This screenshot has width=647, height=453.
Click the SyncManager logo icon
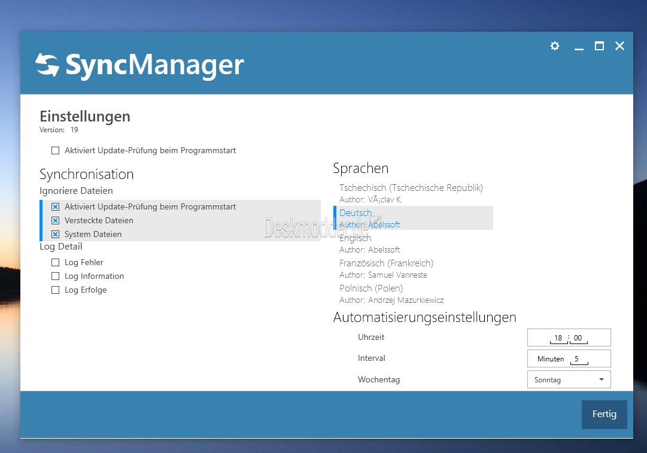(x=47, y=65)
